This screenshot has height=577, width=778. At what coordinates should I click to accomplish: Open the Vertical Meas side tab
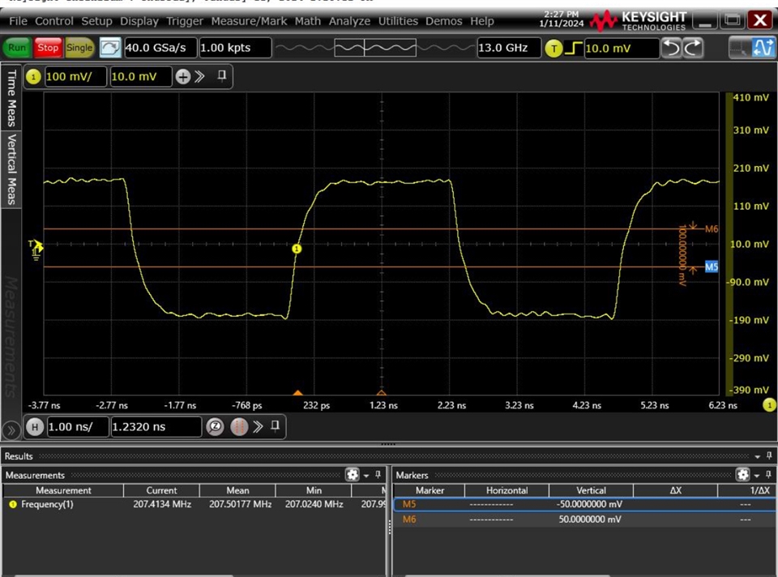11,169
